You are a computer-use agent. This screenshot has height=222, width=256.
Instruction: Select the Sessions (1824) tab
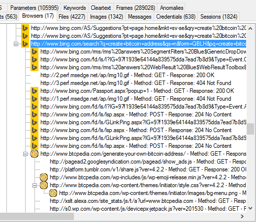pyautogui.click(x=219, y=17)
